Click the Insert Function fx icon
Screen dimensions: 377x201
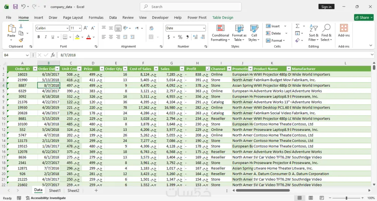[x=53, y=55]
